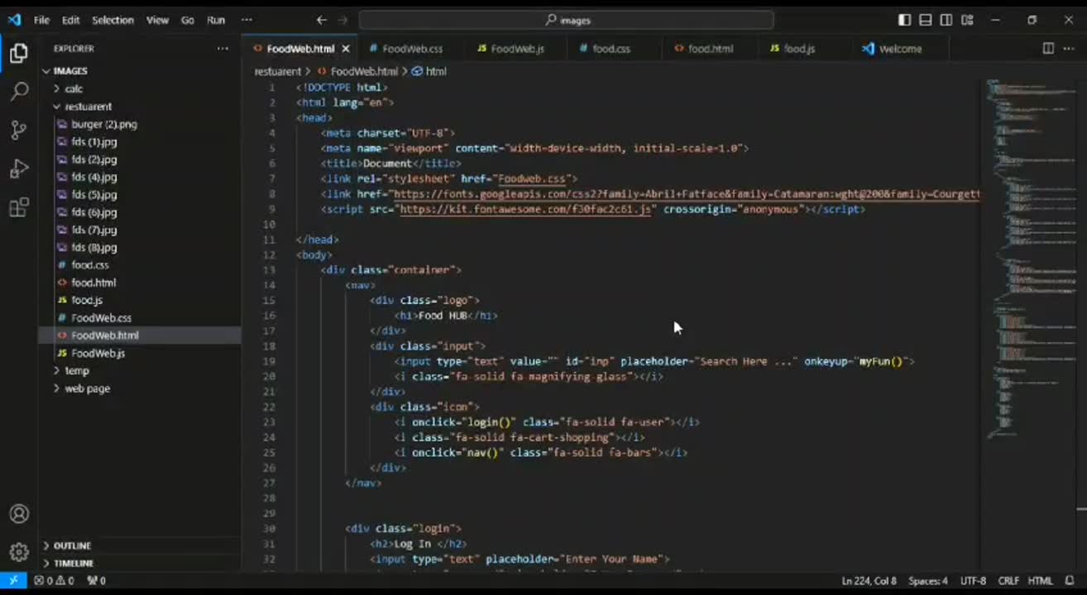The width and height of the screenshot is (1087, 595).
Task: Open Run and Debug view
Action: click(x=18, y=169)
